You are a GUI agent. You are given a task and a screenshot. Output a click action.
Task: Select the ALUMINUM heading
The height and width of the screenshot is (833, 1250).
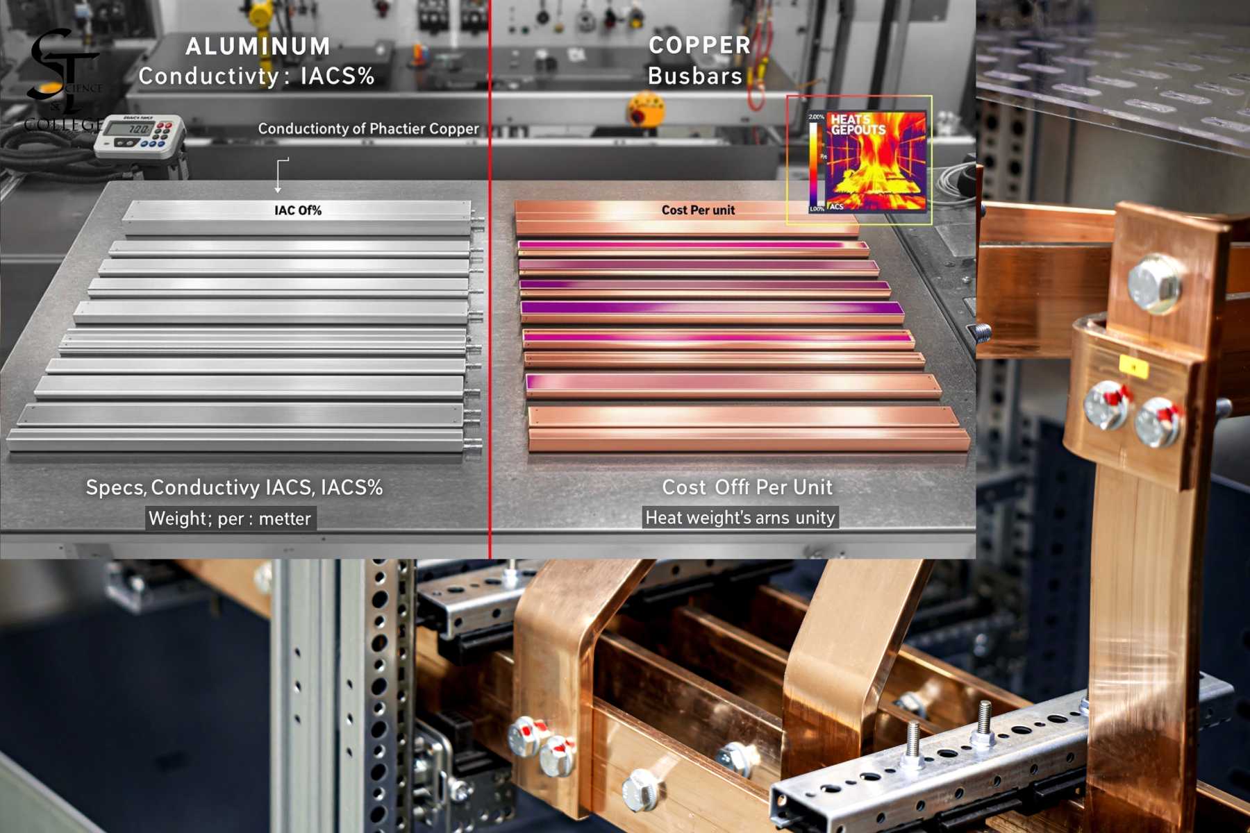coord(258,47)
